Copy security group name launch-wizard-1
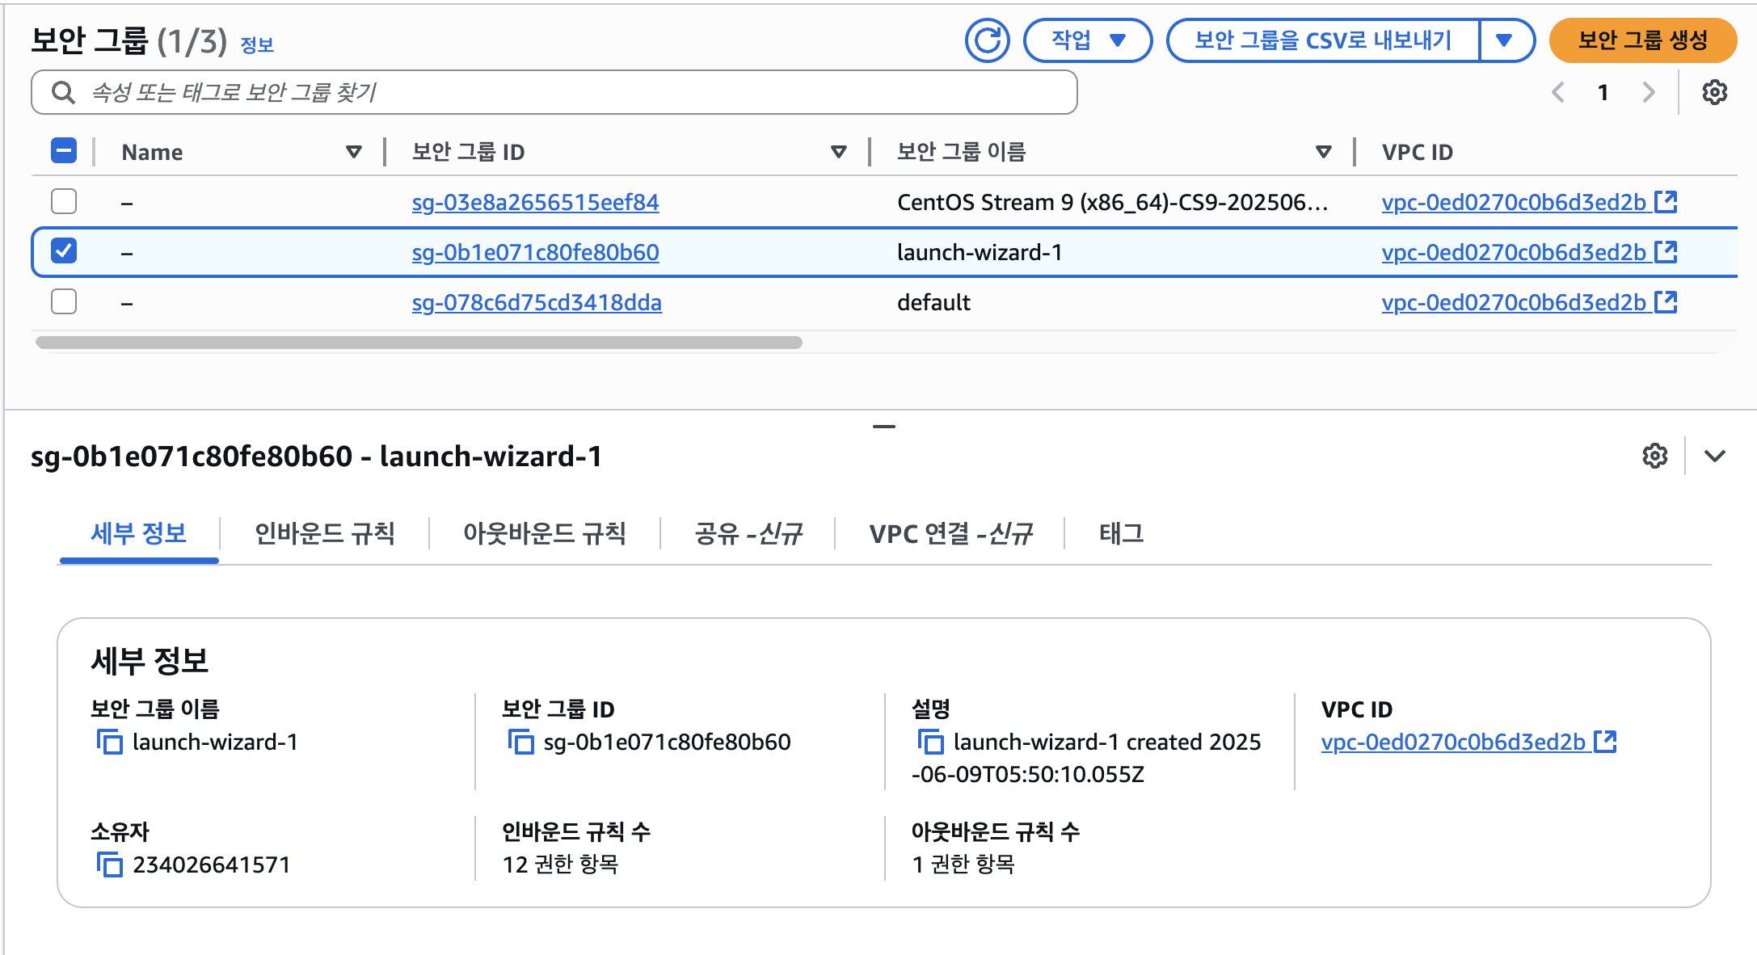Screen dimensions: 1757x955 click(110, 742)
